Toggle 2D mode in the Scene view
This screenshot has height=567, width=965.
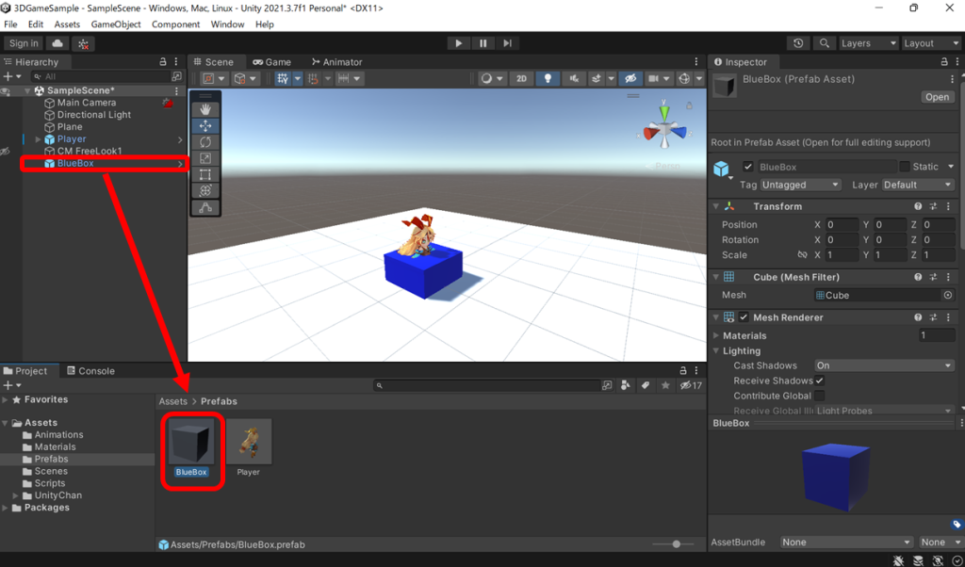(x=521, y=79)
